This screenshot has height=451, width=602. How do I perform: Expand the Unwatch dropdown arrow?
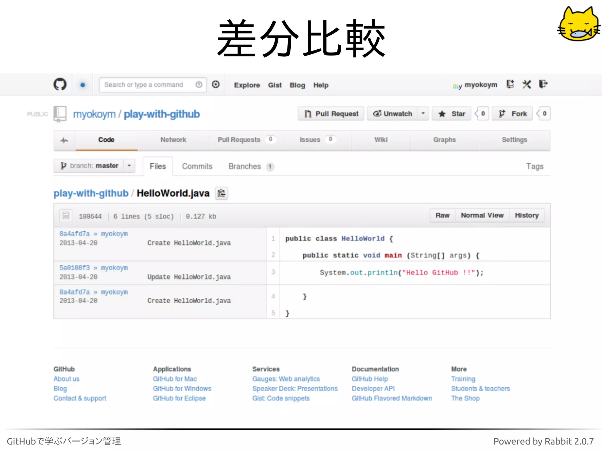[423, 113]
